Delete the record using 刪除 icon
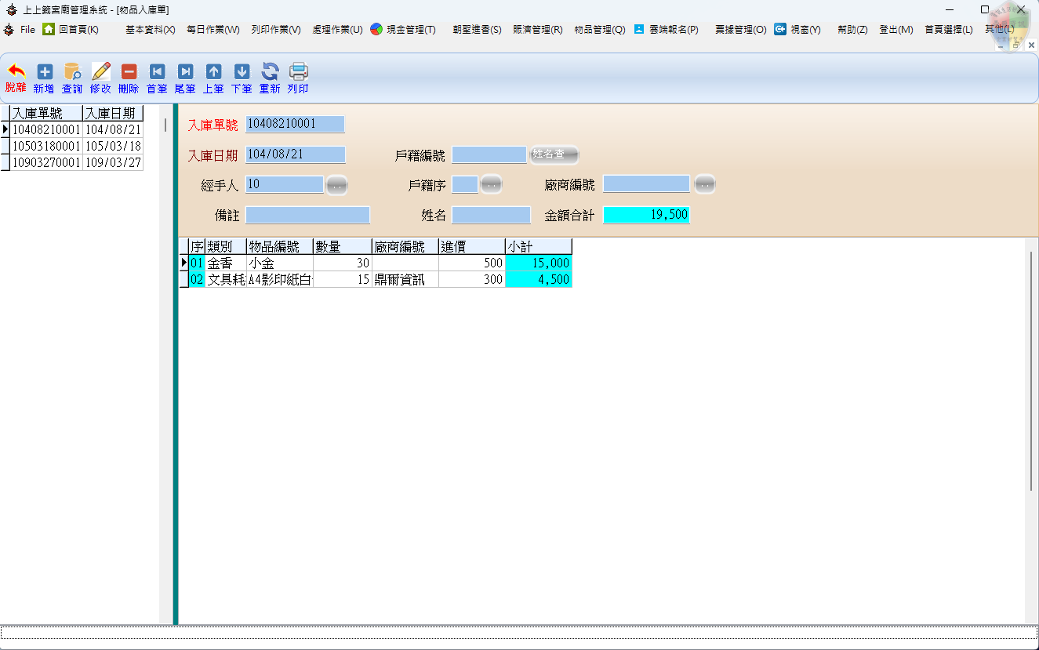 [129, 72]
